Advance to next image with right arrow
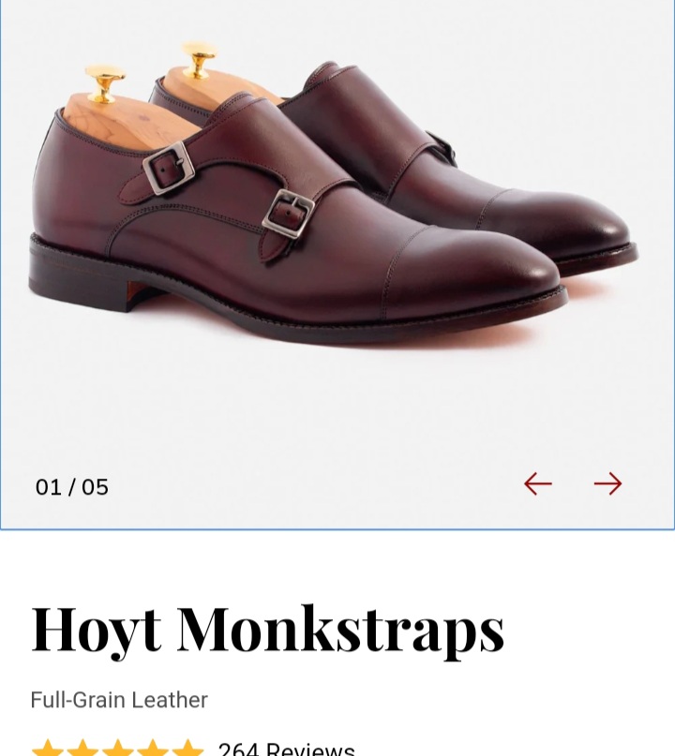Viewport: 675px width, 756px height. click(607, 483)
